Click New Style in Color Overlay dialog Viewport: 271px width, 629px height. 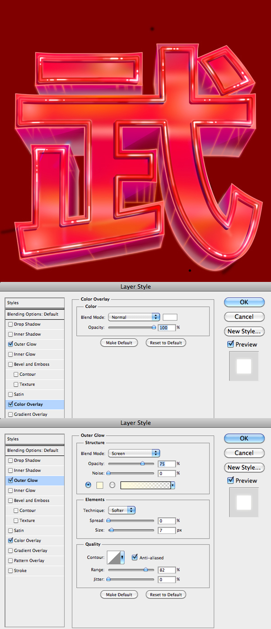pos(244,331)
